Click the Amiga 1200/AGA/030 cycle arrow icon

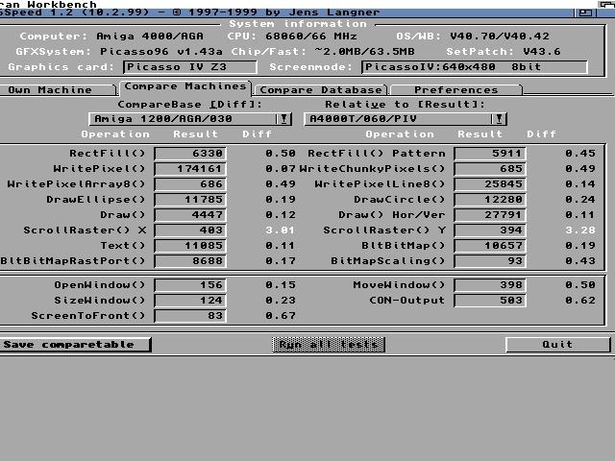click(283, 119)
